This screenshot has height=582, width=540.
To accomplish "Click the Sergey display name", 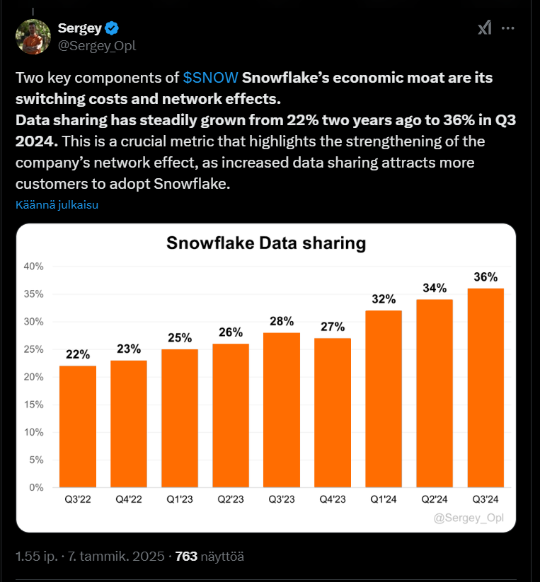I will click(x=80, y=28).
